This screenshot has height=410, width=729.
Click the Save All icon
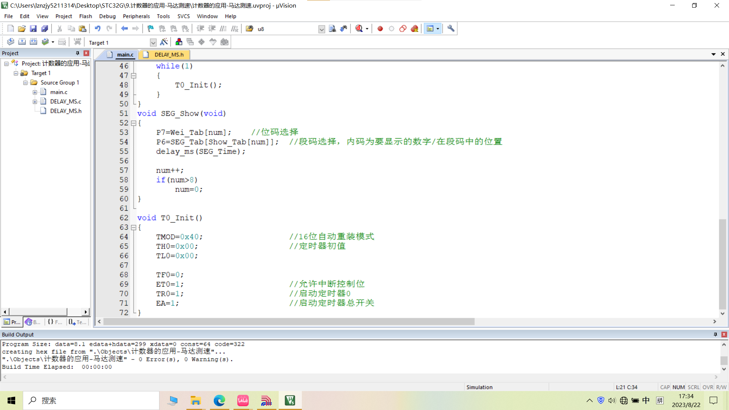44,28
